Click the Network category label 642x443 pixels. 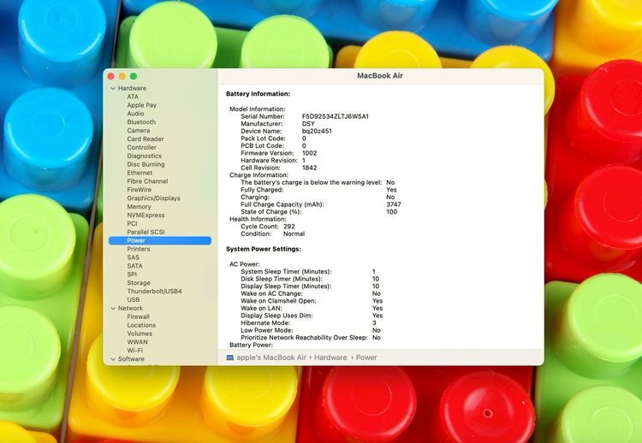coord(130,309)
